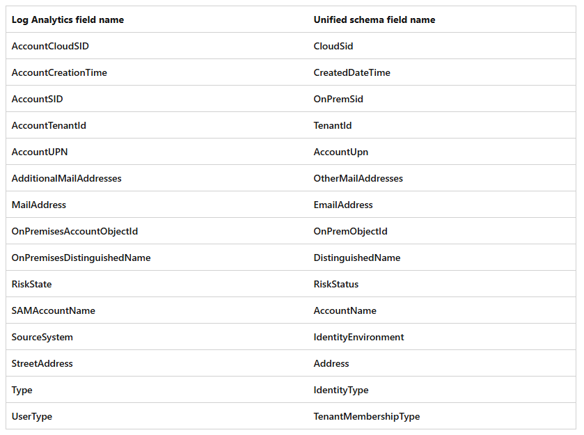Click the OnPremSid cell

(338, 99)
